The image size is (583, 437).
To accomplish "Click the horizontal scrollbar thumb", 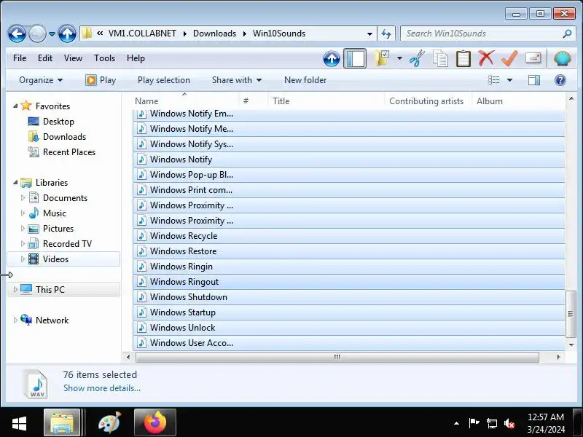I will click(x=337, y=357).
